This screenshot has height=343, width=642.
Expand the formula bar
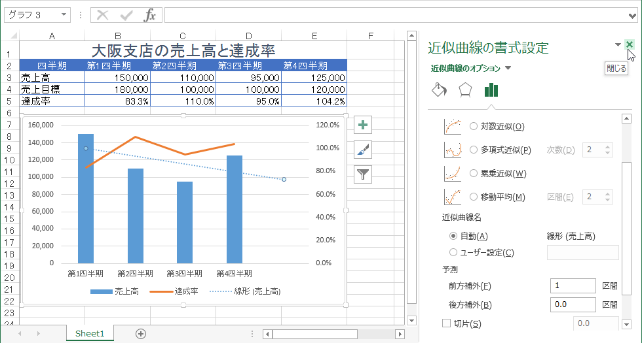pyautogui.click(x=633, y=16)
